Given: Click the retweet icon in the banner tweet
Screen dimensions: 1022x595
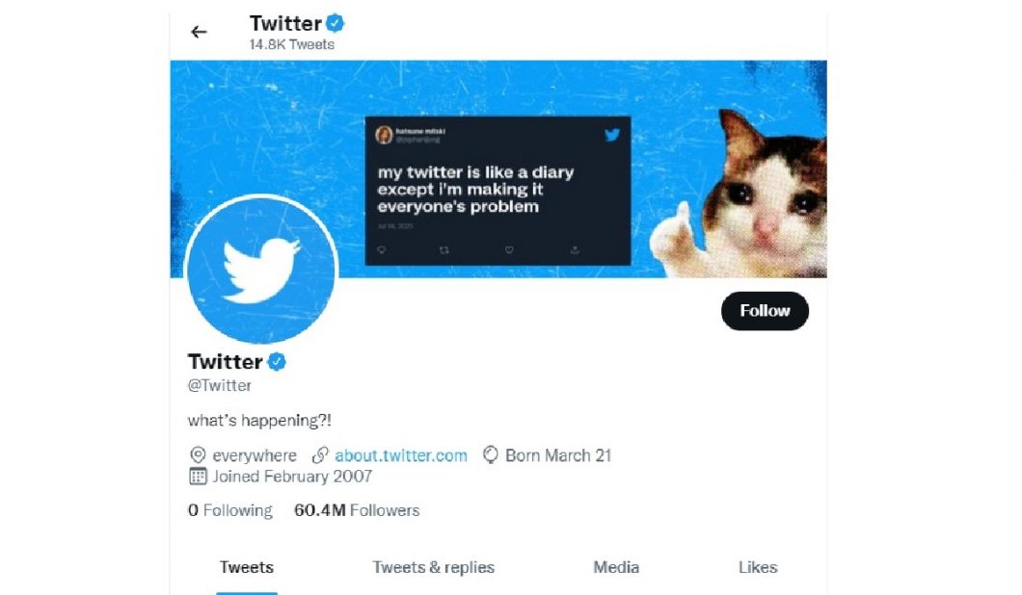Looking at the screenshot, I should coord(444,250).
